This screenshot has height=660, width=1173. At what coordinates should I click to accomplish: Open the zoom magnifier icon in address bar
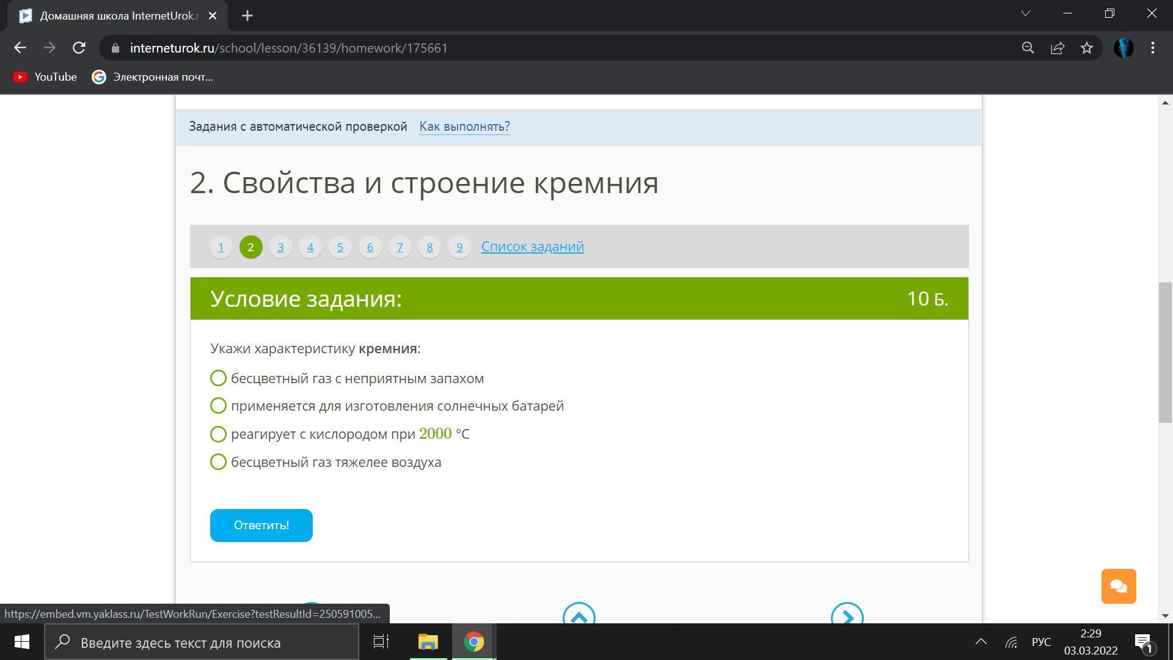[1028, 48]
